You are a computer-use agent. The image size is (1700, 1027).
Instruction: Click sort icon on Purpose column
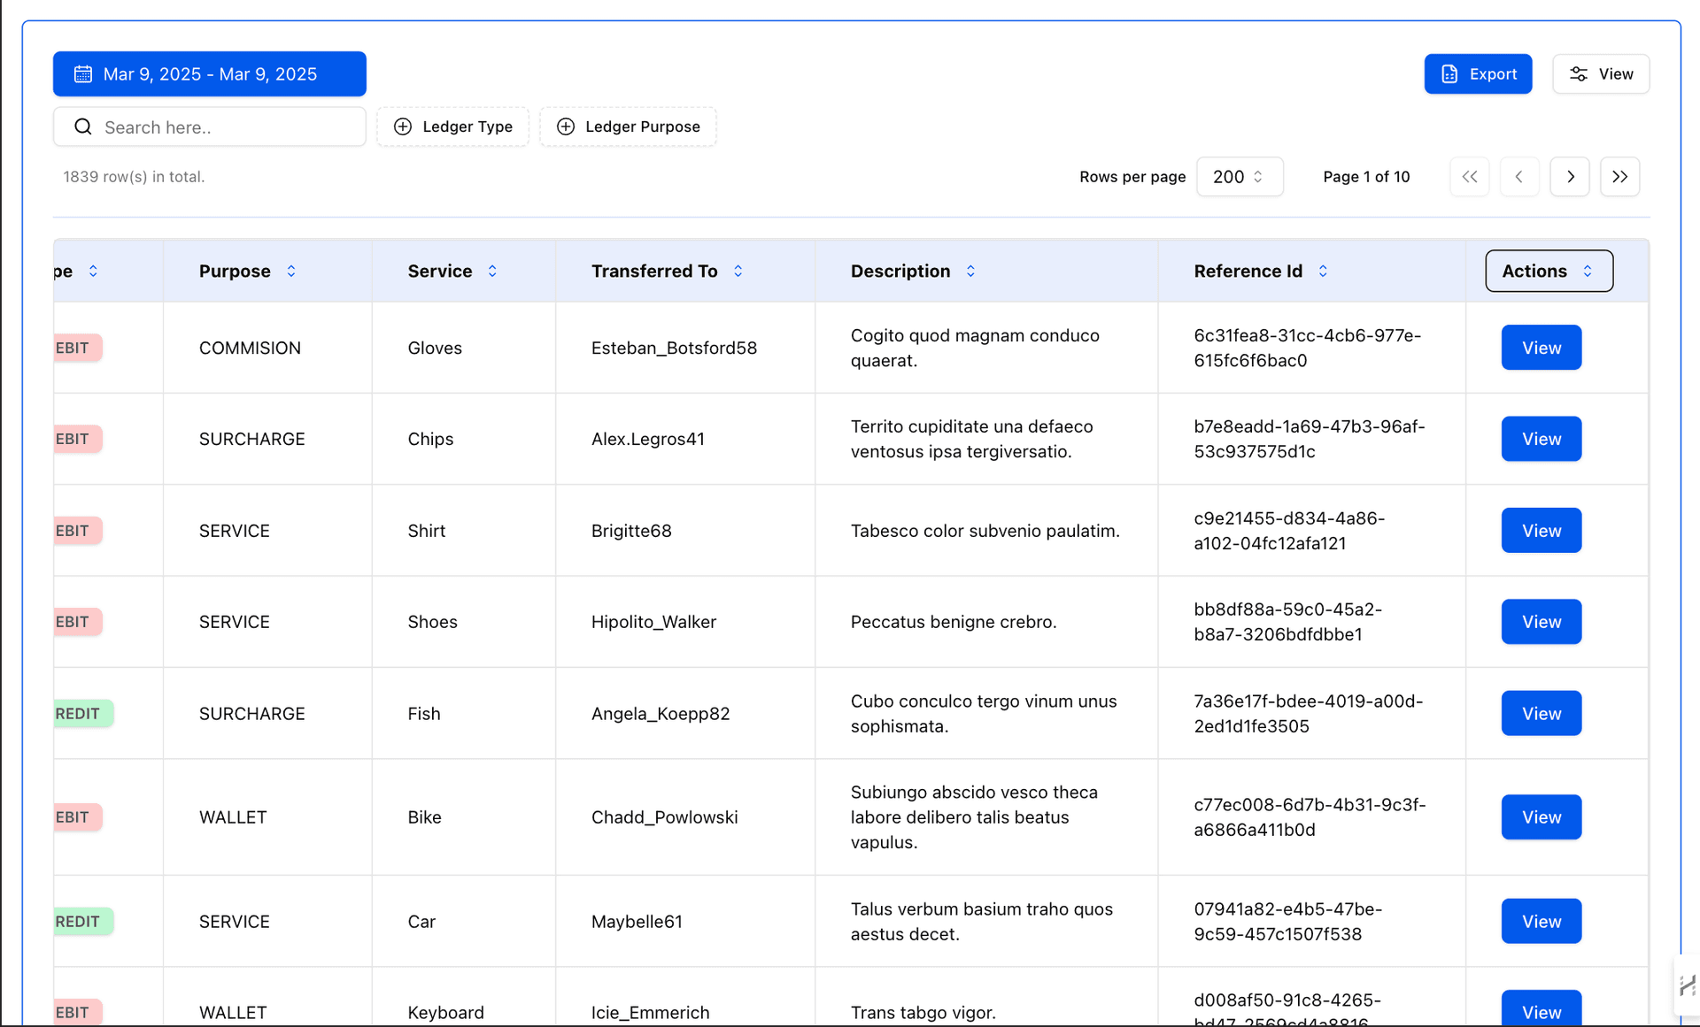coord(291,272)
